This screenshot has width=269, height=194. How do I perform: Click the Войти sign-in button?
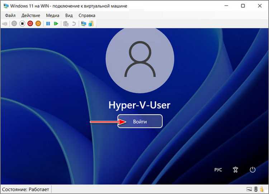pos(140,121)
